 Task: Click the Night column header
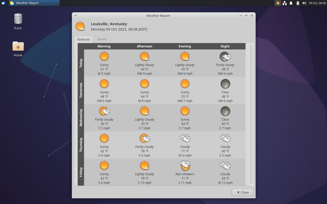225,46
